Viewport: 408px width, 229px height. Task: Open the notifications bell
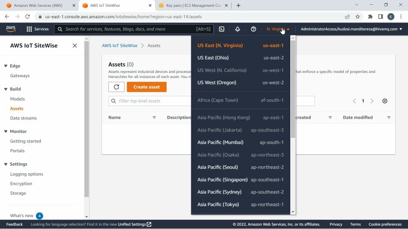[x=238, y=29]
